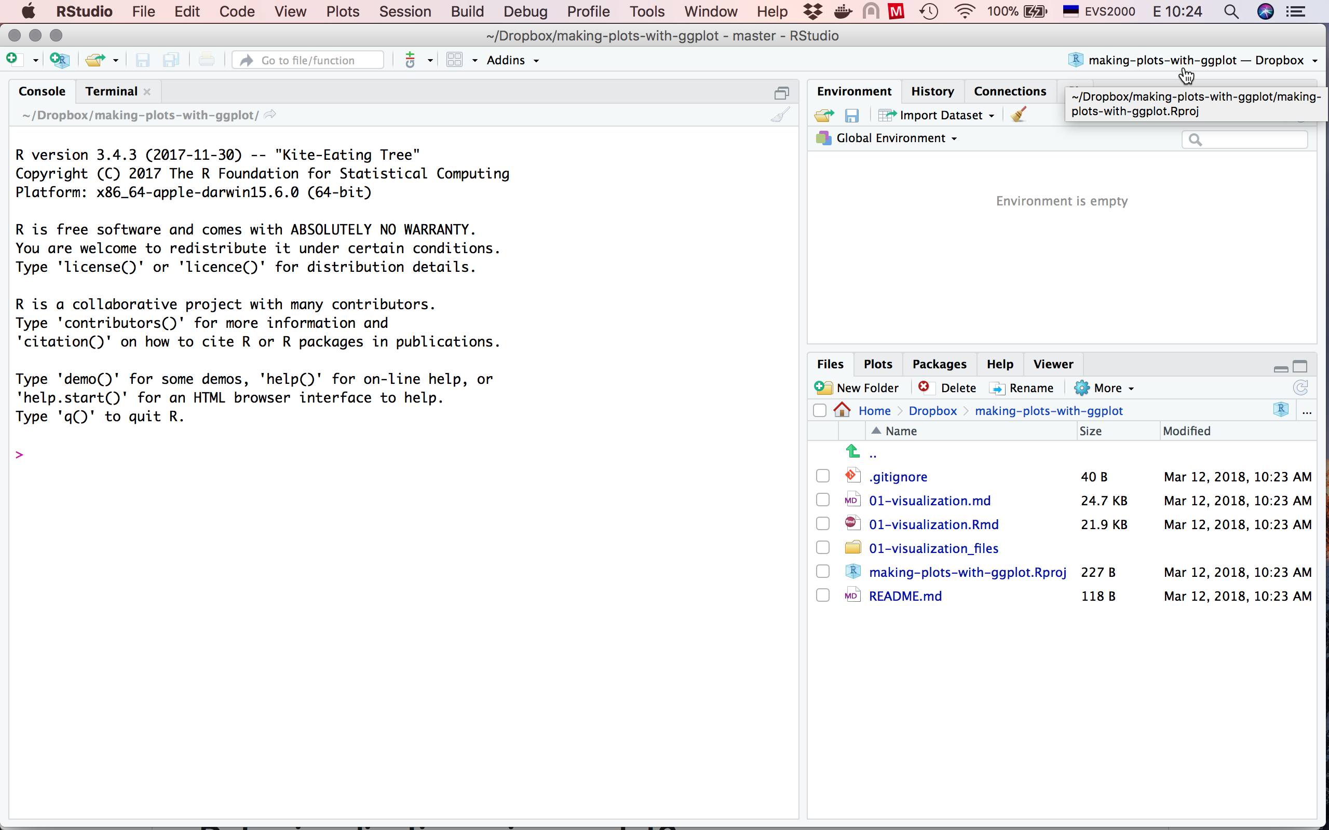Click the Workspace Panes grid icon
The height and width of the screenshot is (830, 1329).
tap(455, 60)
